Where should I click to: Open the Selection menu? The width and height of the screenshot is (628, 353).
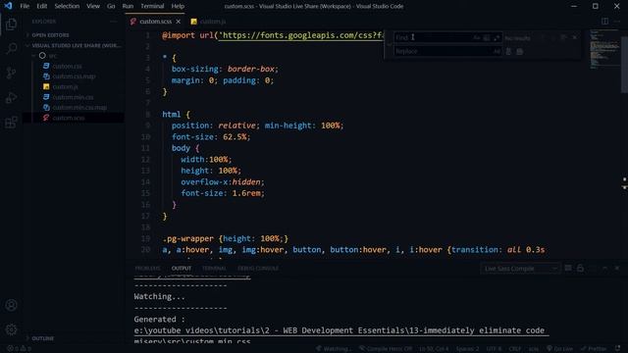click(x=67, y=6)
